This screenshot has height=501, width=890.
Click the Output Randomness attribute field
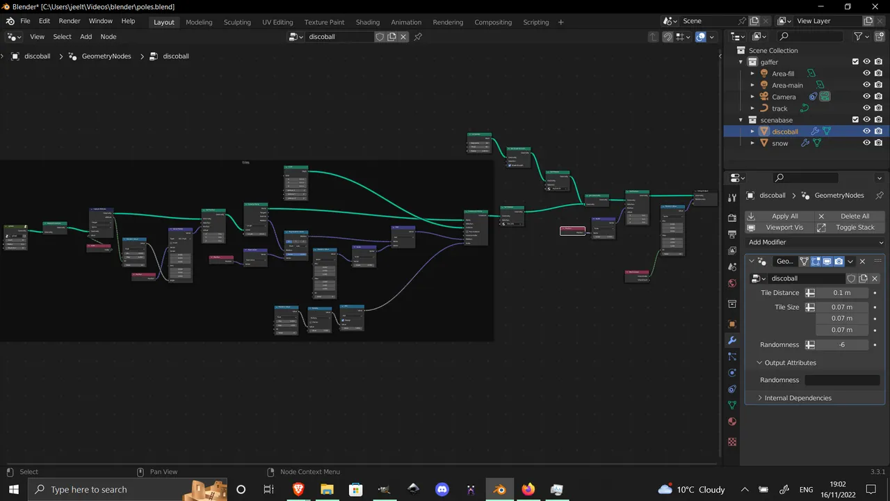(x=842, y=380)
